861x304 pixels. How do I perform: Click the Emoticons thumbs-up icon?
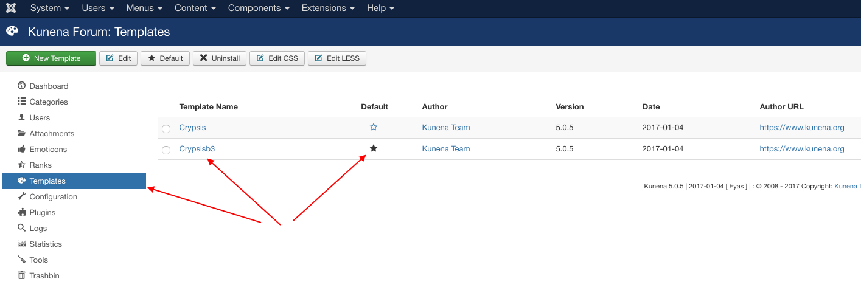click(x=22, y=149)
